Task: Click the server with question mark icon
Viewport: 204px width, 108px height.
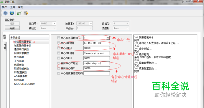Action: click(26, 13)
